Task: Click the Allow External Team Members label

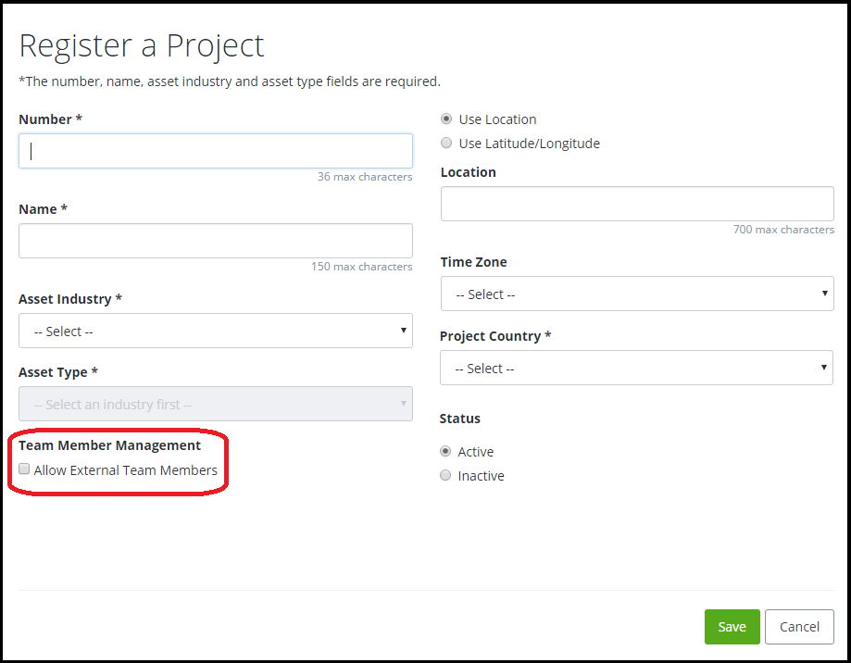Action: click(x=125, y=469)
